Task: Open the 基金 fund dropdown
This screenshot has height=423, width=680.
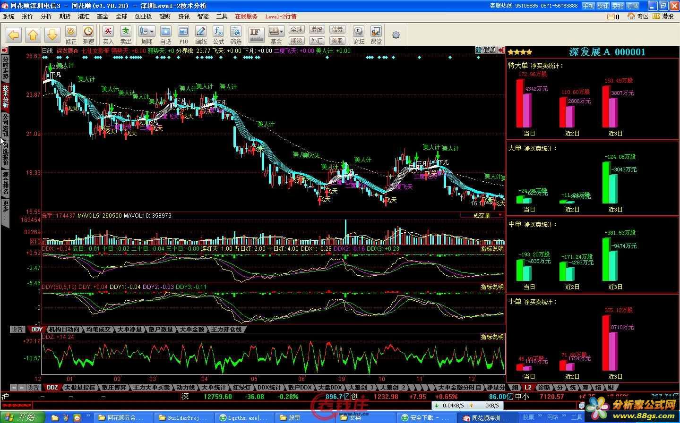Action: (x=276, y=35)
